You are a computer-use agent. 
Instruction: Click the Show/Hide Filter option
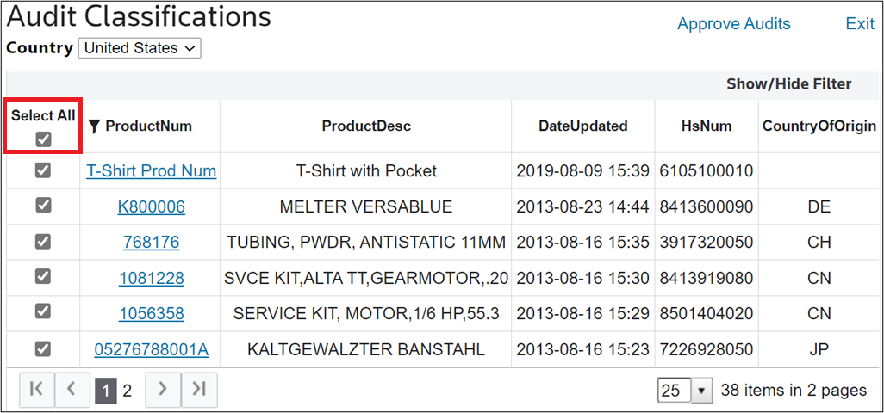click(x=788, y=84)
